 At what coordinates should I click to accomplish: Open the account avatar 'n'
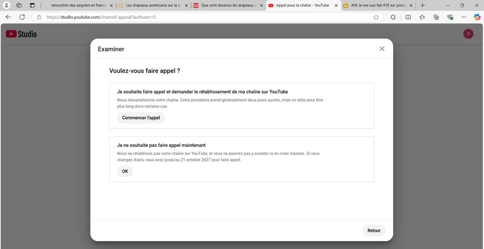(468, 34)
